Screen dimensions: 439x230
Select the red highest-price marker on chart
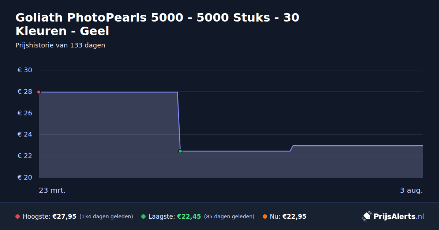[39, 92]
